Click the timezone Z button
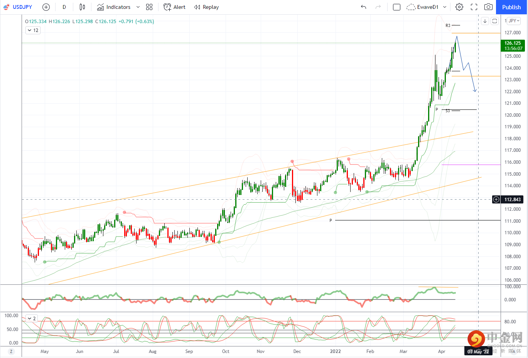Viewport: 528px width, 358px height. click(x=11, y=351)
